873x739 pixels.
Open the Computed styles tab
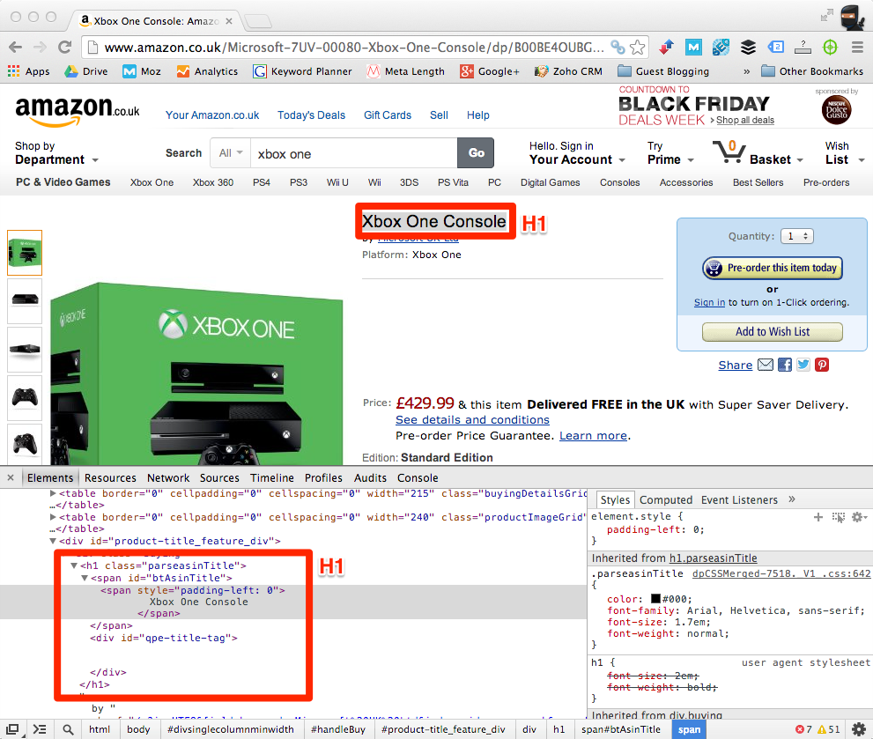666,500
